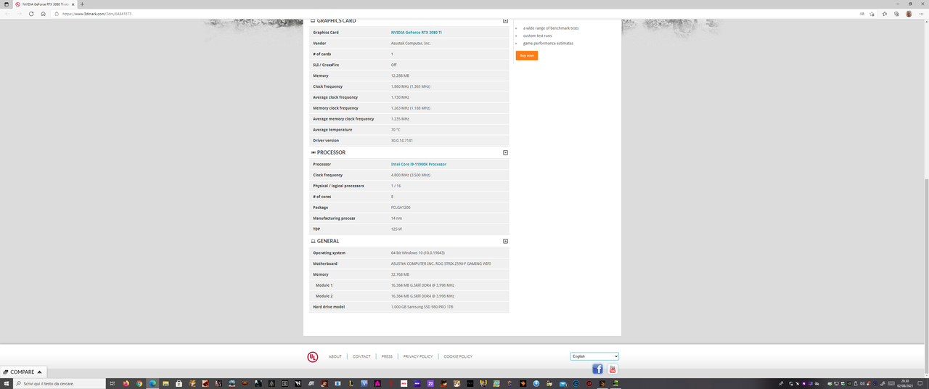The height and width of the screenshot is (389, 929).
Task: Click the 64-bit Windows 10 operating system value
Action: 418,253
